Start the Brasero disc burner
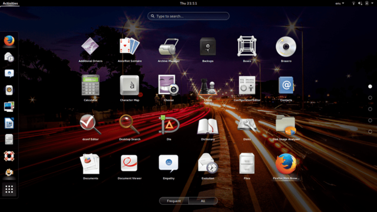 286,47
